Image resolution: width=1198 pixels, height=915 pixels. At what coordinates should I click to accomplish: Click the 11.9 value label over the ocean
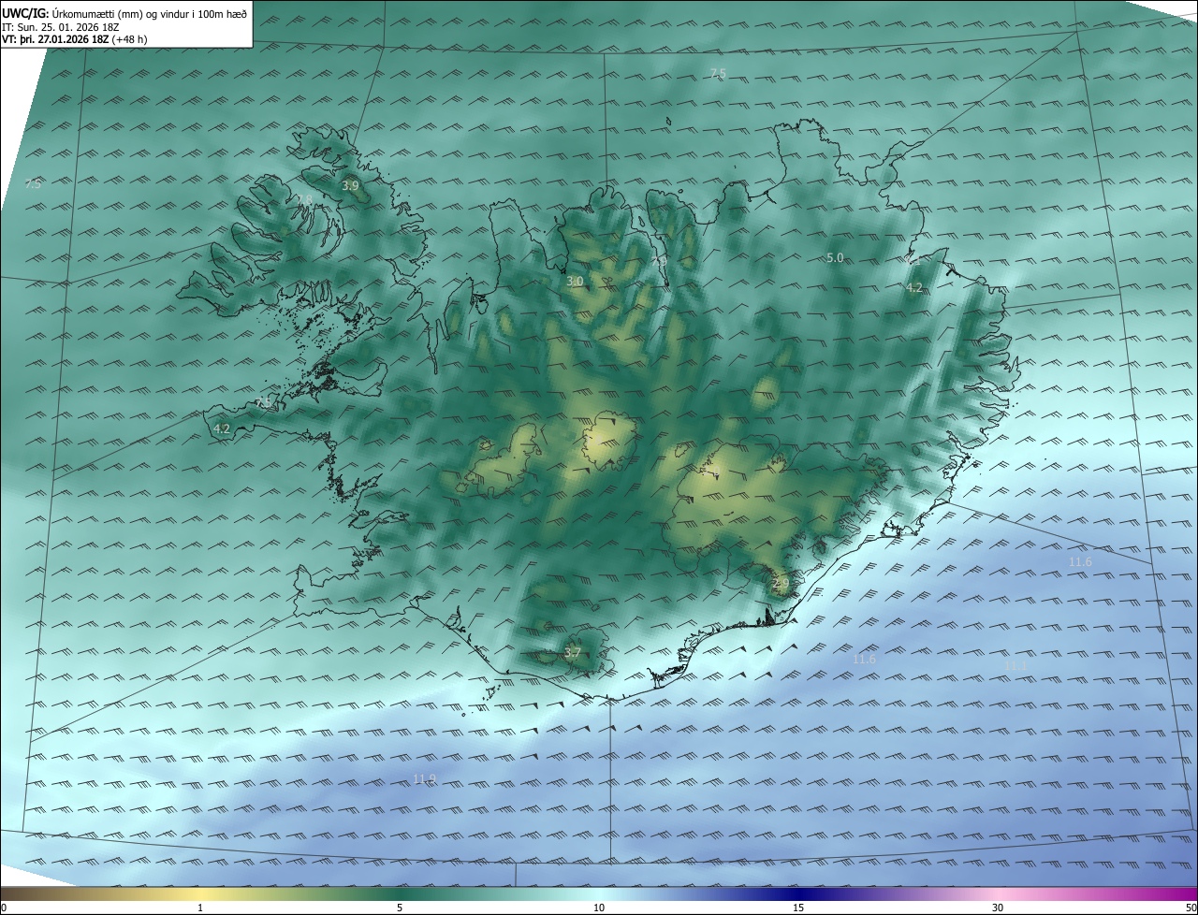point(424,779)
